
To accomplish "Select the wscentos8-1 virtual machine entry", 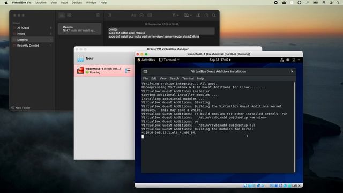I will coord(105,70).
